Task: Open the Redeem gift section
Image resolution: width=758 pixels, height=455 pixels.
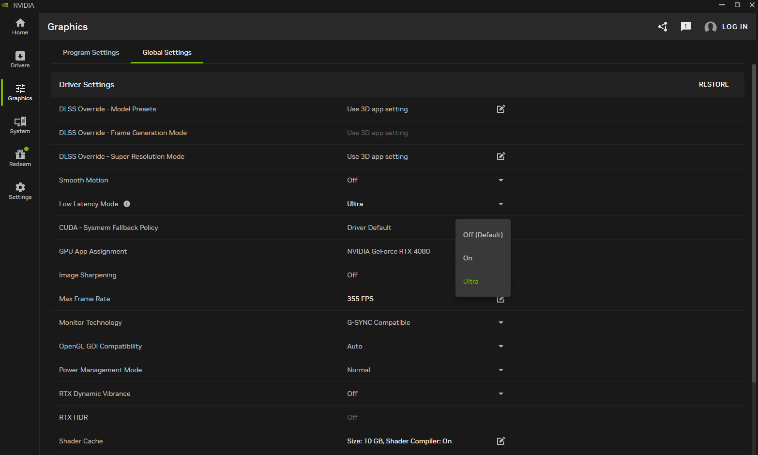Action: (20, 158)
